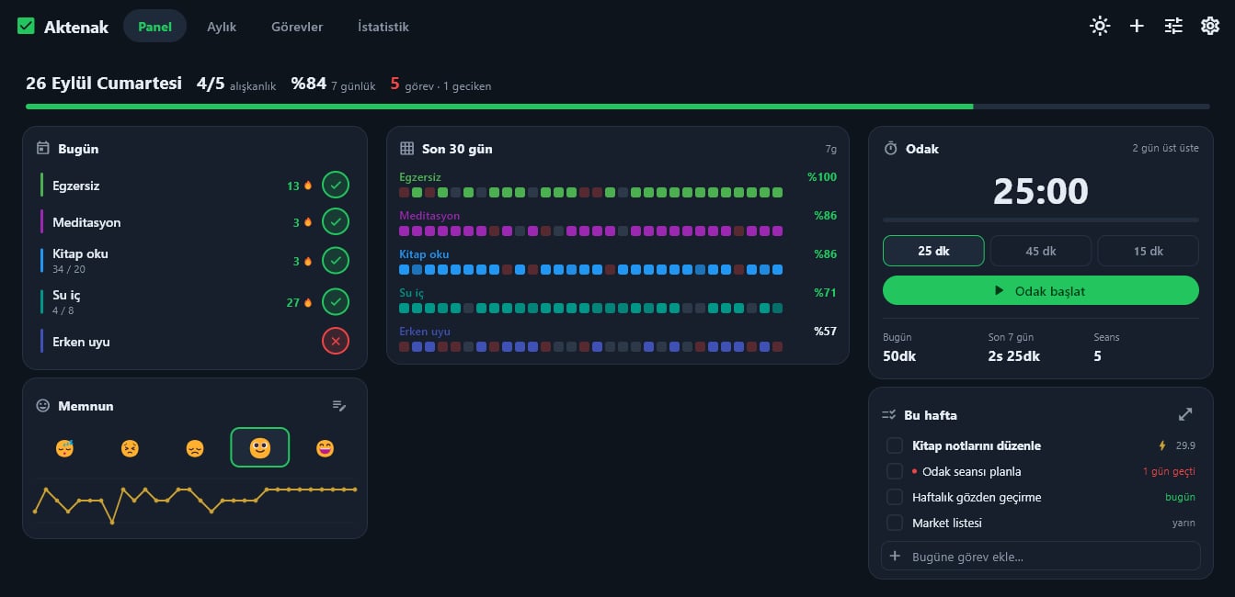Screen dimensions: 1235x597
Task: Click the overall green daily progress bar
Action: (x=618, y=107)
